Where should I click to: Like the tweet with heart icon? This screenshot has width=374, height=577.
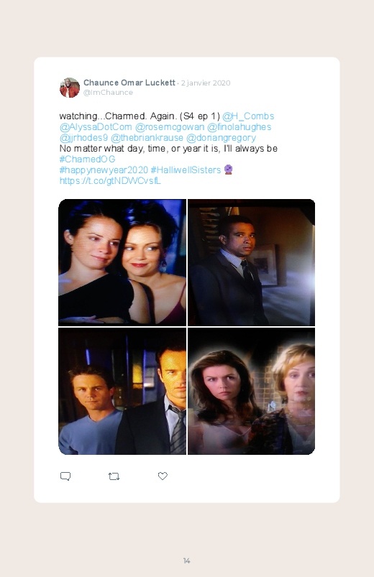point(163,476)
